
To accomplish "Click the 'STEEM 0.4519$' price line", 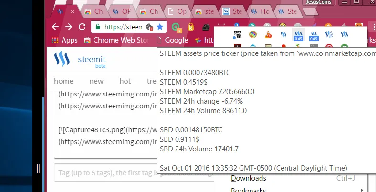I will 183,82.
